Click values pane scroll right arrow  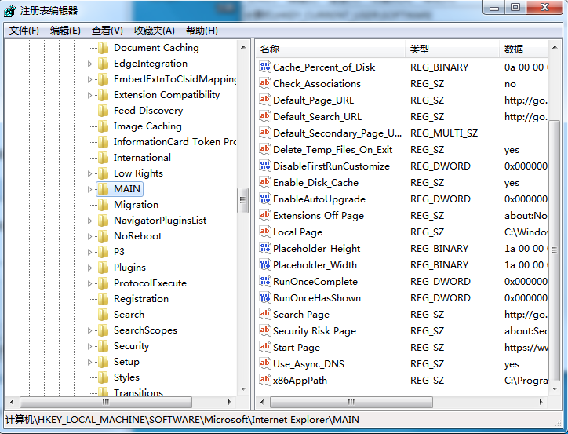(x=541, y=402)
